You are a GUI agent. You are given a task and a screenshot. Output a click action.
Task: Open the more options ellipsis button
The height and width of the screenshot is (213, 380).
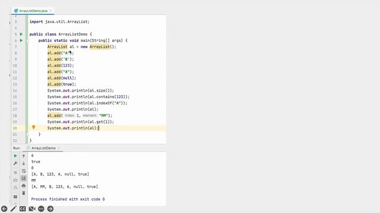click(41, 209)
